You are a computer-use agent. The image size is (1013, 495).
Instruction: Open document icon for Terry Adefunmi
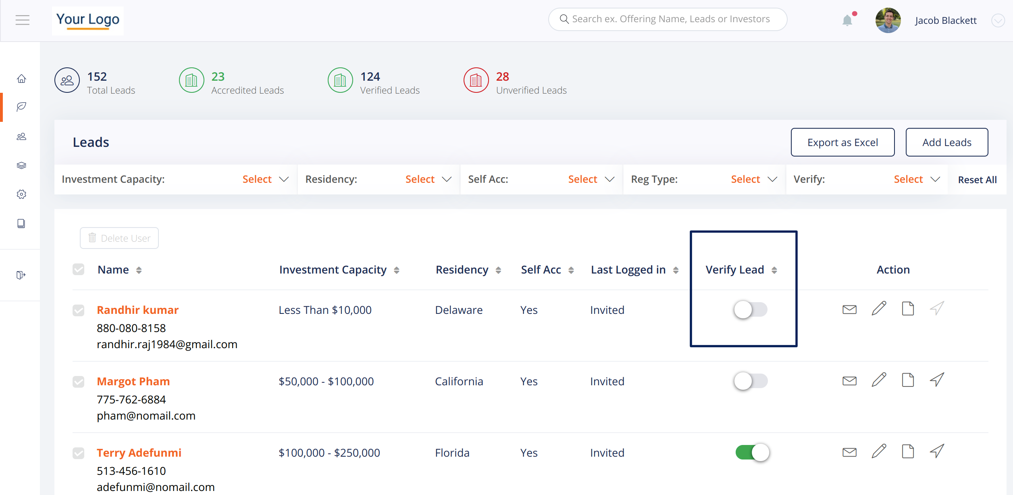pos(908,451)
